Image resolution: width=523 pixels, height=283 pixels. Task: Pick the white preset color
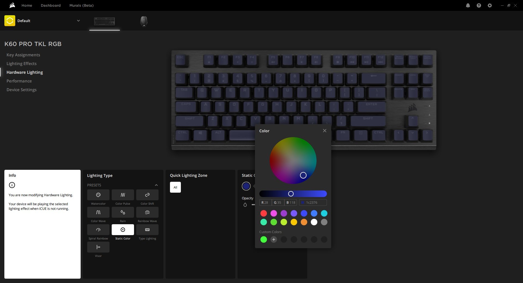[314, 222]
